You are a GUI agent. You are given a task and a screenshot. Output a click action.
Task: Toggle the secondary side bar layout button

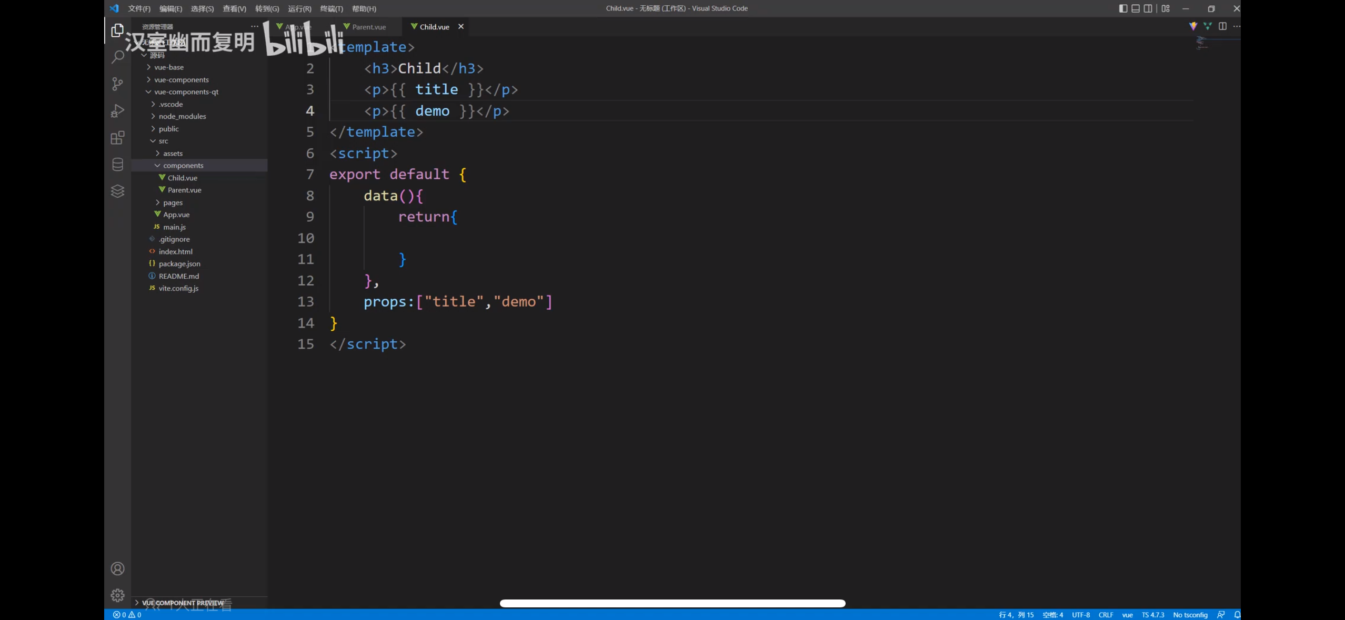click(x=1148, y=8)
